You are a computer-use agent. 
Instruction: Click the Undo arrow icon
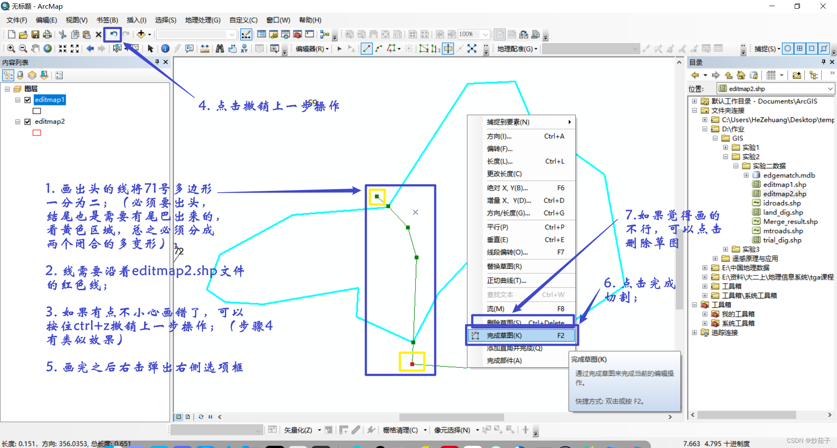coord(113,34)
